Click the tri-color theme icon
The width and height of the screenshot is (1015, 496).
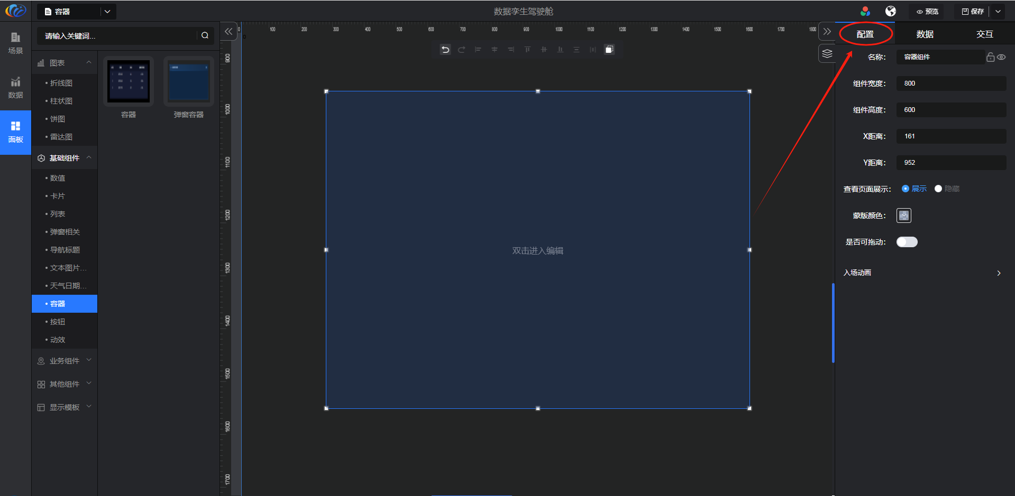click(x=865, y=11)
